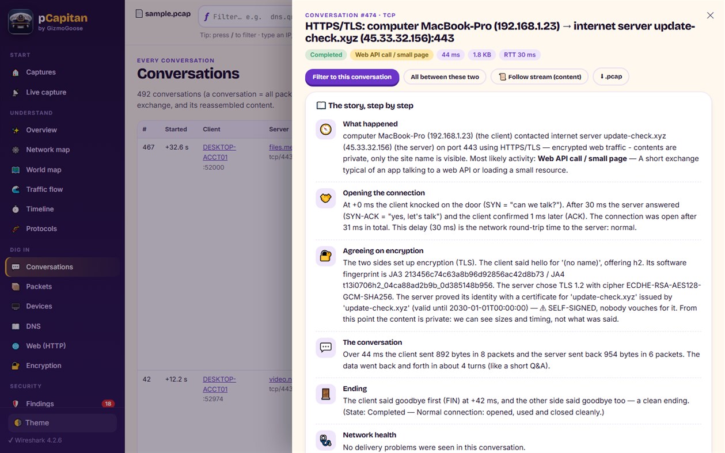Screen dimensions: 725x453
Task: Download the conversation as .pcap
Action: coord(611,77)
